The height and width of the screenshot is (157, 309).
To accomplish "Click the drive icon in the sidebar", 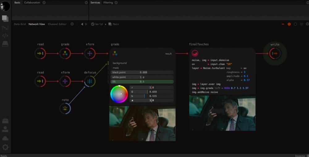I will tap(5, 44).
